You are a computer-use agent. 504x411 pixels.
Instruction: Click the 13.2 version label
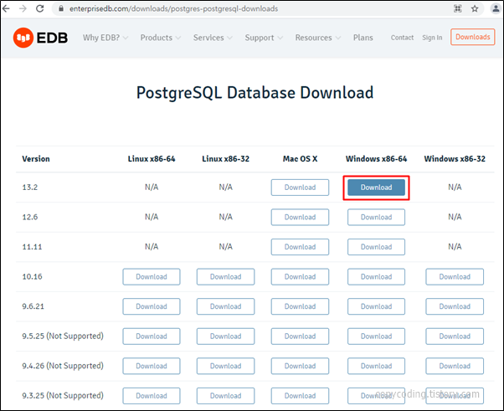pos(29,188)
